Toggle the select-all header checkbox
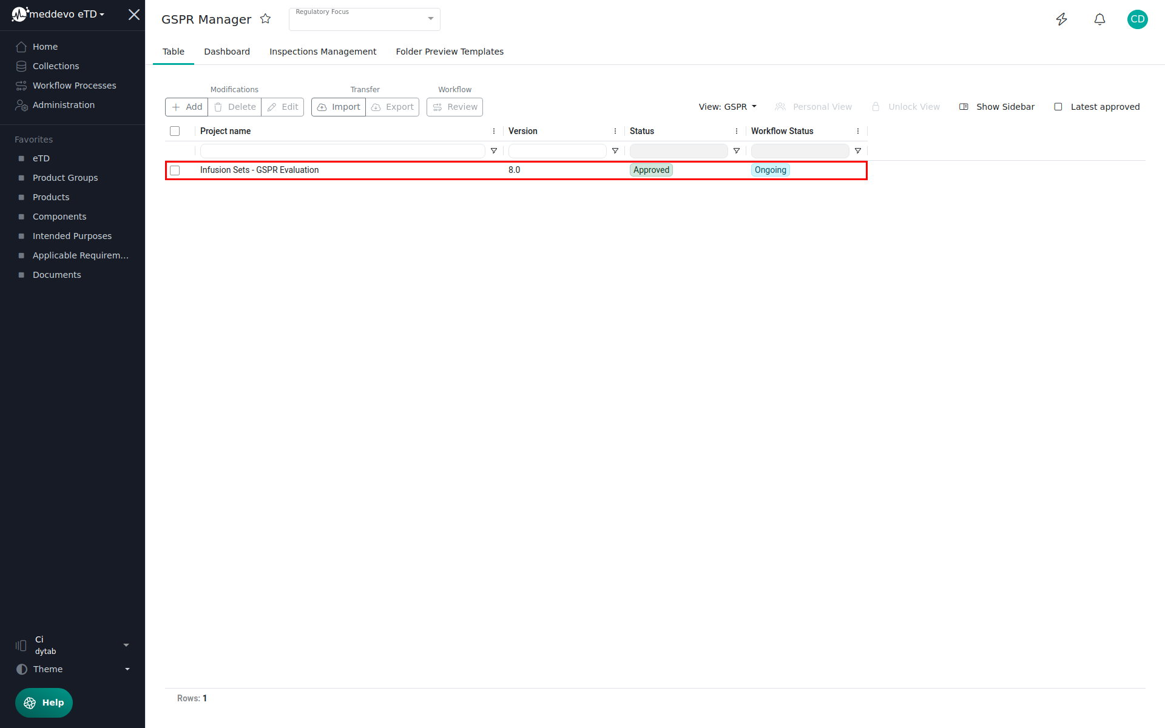Image resolution: width=1165 pixels, height=728 pixels. point(175,131)
